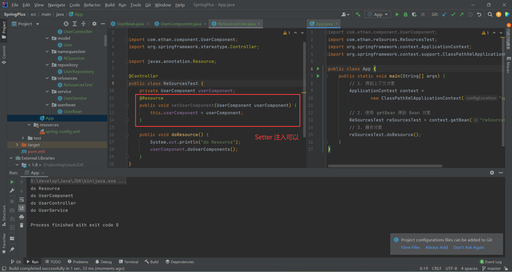512x272 pixels.
Task: Click the master git branch widget
Action: click(491, 268)
